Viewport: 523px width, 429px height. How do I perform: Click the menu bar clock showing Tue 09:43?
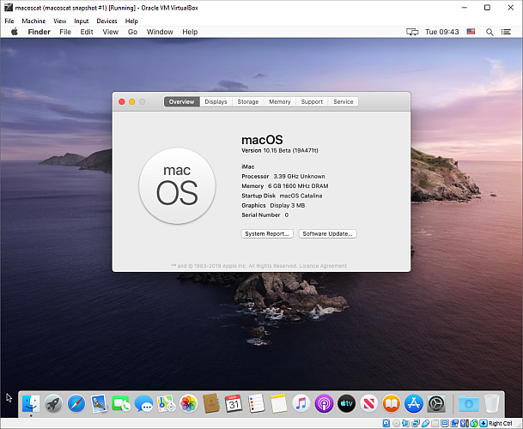coord(441,32)
